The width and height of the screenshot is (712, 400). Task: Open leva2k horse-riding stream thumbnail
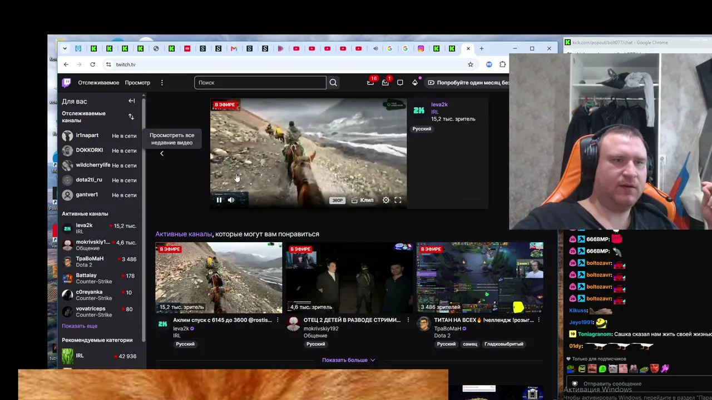tap(219, 278)
